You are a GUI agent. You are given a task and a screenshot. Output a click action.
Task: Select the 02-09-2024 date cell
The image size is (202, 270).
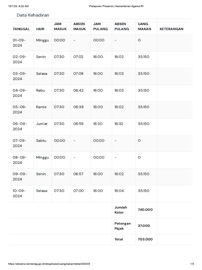click(20, 59)
